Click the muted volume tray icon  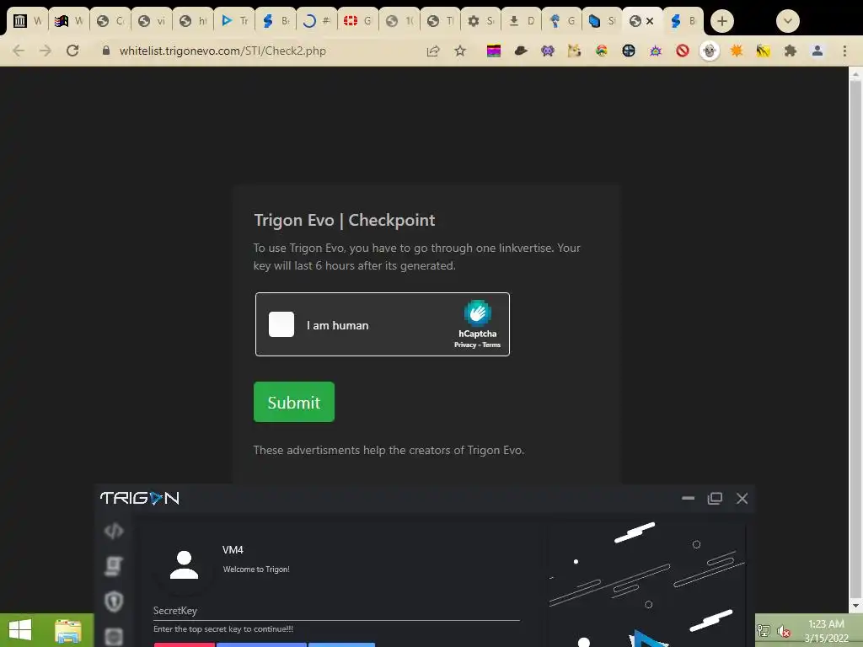pos(783,630)
